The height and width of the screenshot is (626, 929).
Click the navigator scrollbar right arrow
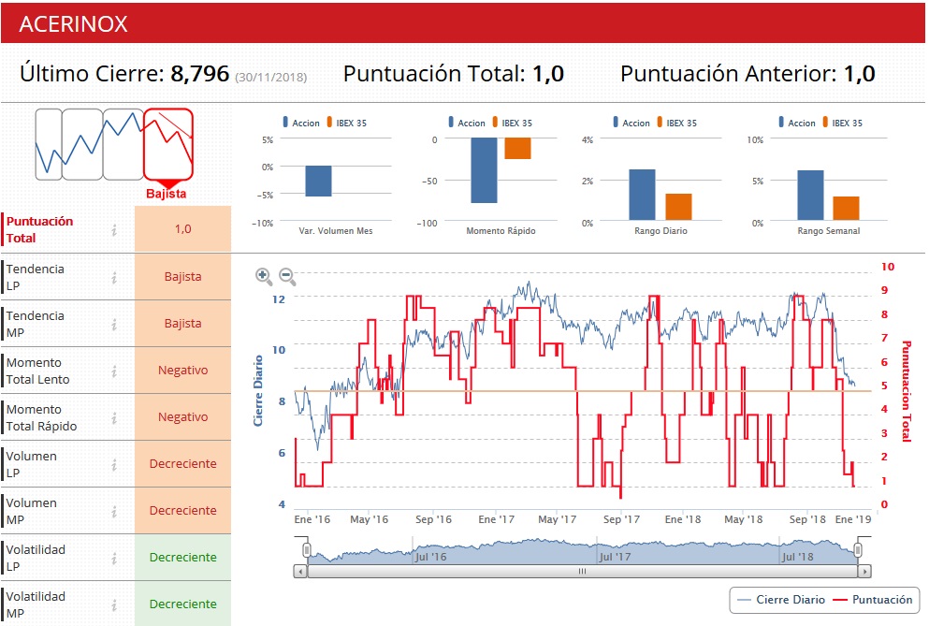click(864, 572)
